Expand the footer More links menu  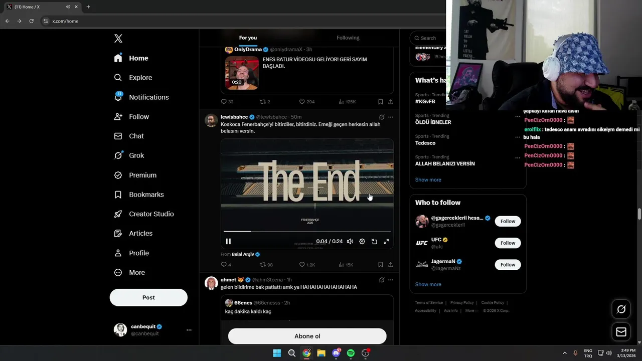click(472, 311)
